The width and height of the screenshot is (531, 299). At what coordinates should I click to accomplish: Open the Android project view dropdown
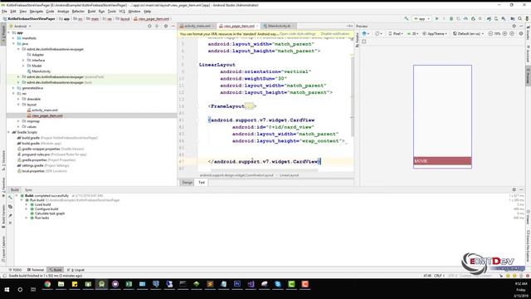pos(20,26)
